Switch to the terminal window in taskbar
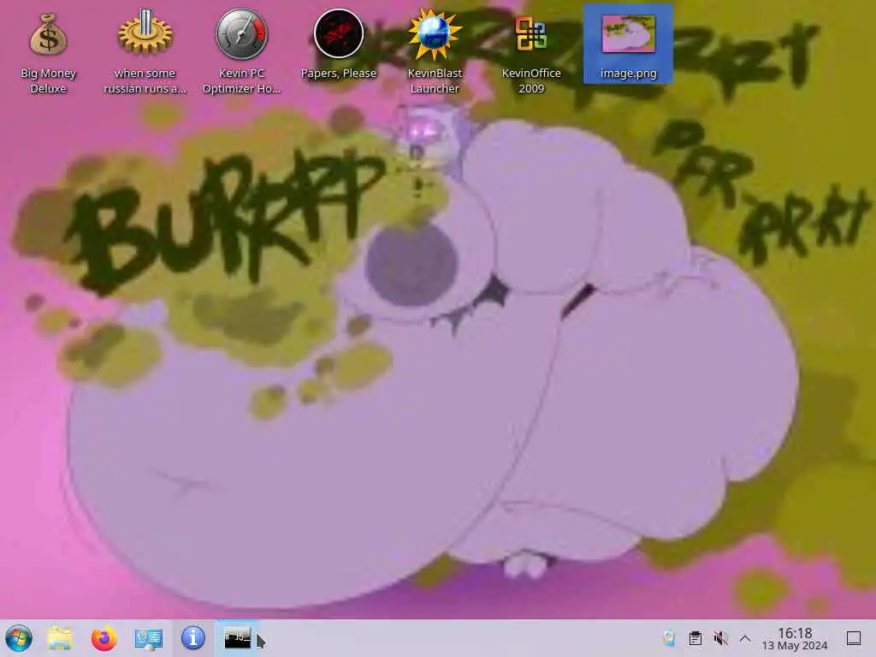The height and width of the screenshot is (657, 876). [x=237, y=637]
